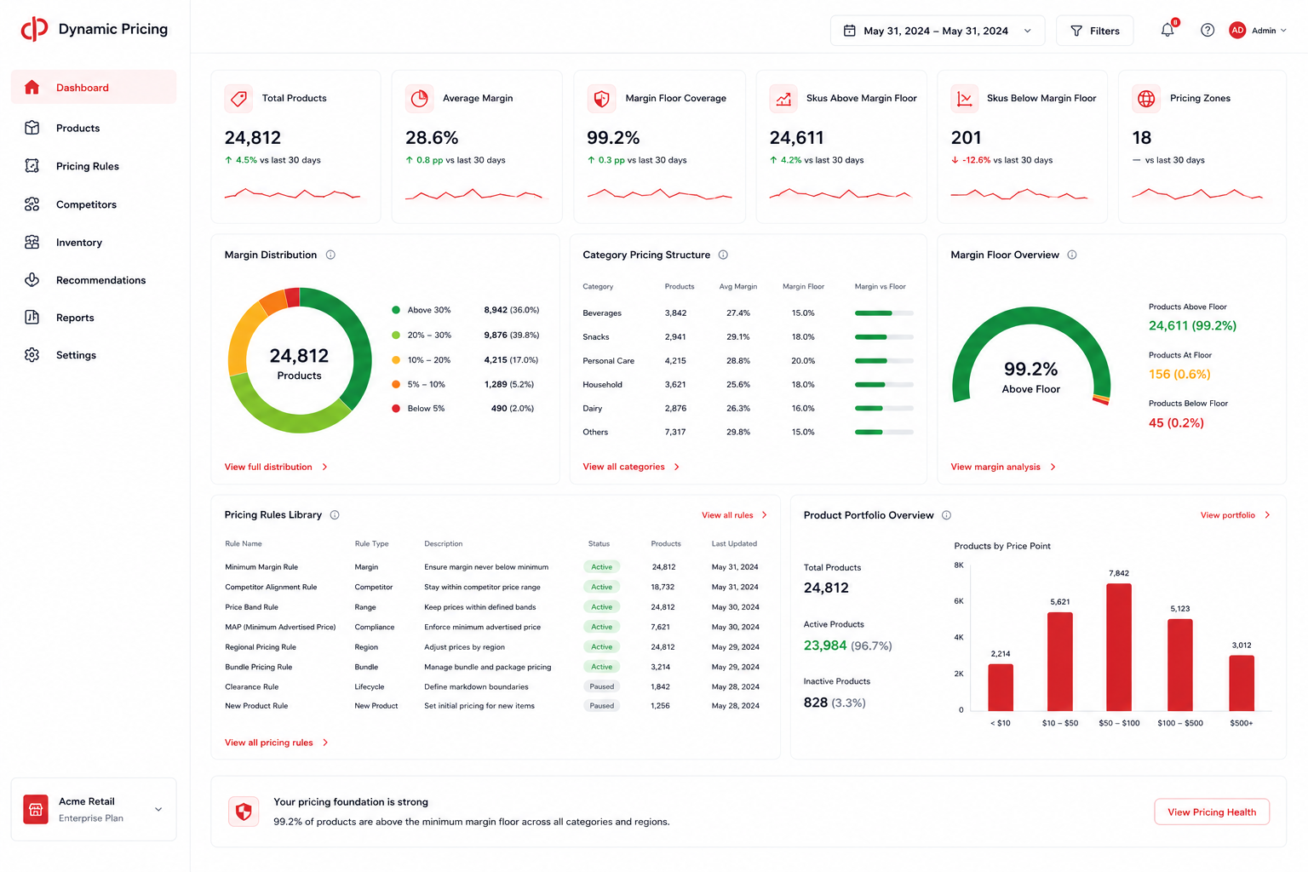Click the Above 30% green legend dot
Viewport: 1308px width, 872px height.
tap(396, 310)
